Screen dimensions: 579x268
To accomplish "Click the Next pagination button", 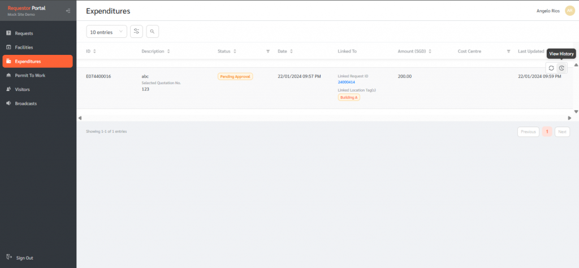I will (x=562, y=132).
